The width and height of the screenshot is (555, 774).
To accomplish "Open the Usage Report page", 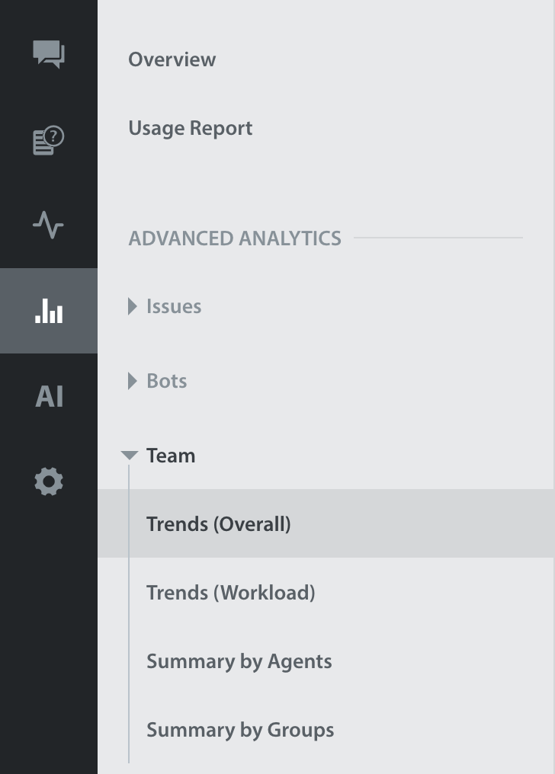I will click(x=190, y=128).
